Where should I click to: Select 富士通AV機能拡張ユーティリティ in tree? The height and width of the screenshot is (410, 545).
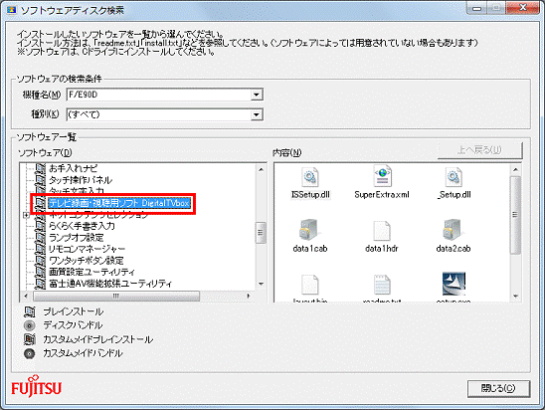110,284
